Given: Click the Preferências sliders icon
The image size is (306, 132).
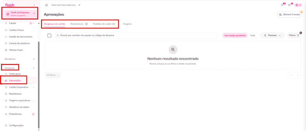Looking at the screenshot, I should click(6, 114).
